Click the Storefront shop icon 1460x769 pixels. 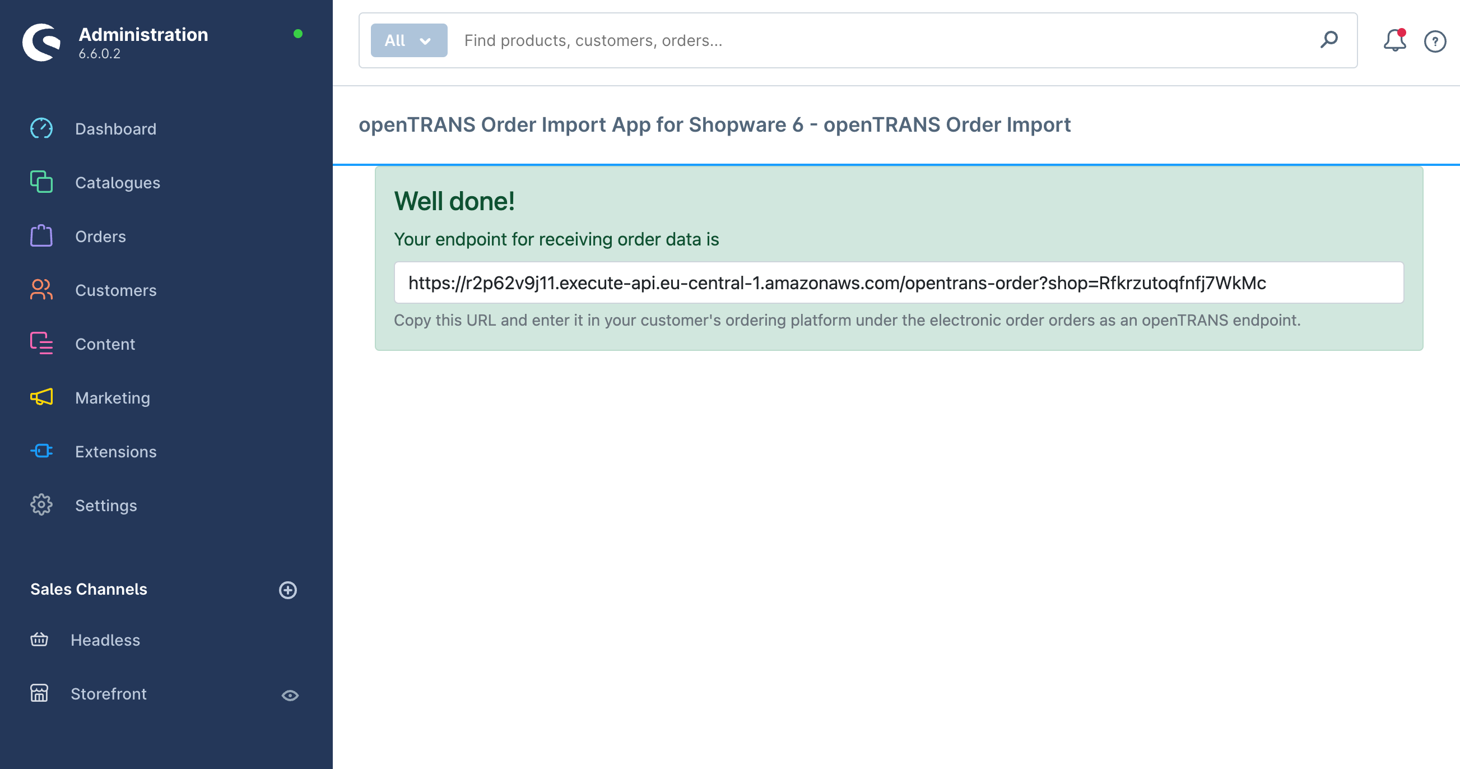coord(39,693)
